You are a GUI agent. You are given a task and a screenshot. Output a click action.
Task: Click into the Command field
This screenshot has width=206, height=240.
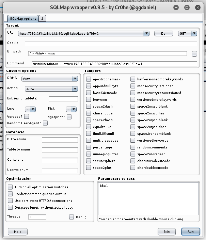pos(114,64)
